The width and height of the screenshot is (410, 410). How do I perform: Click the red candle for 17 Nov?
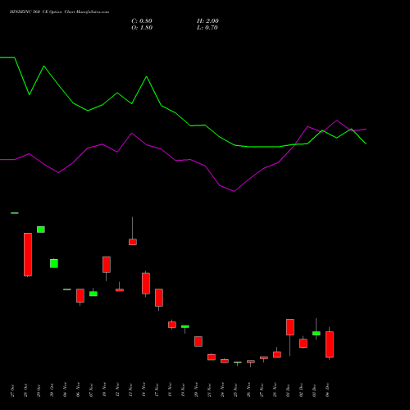159,298
